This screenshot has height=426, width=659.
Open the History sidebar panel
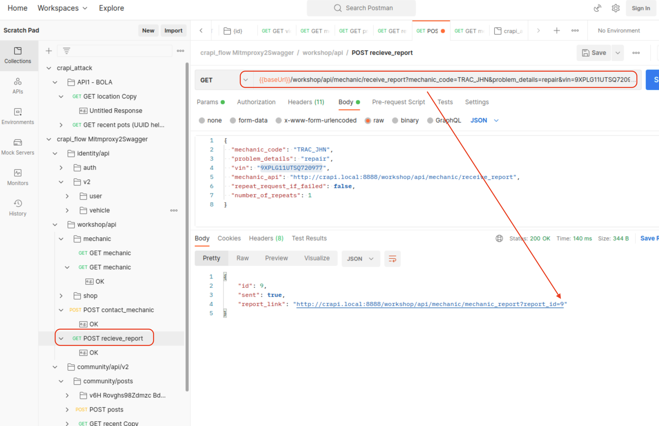pos(18,207)
